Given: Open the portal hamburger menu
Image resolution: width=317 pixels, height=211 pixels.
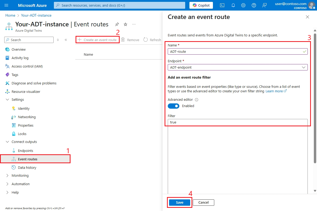Looking at the screenshot, I should (x=7, y=5).
